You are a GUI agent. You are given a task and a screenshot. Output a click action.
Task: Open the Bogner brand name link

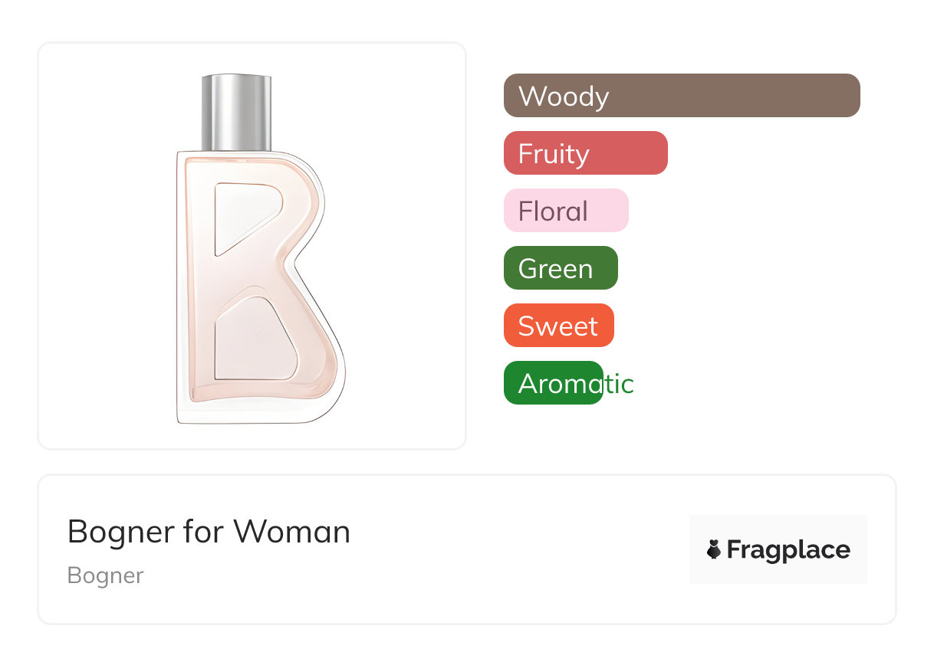pos(105,575)
